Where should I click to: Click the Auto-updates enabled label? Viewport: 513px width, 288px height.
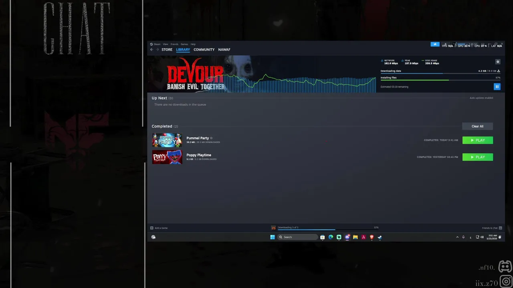(481, 98)
